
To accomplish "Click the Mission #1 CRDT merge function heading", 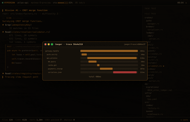I will click(26, 10).
